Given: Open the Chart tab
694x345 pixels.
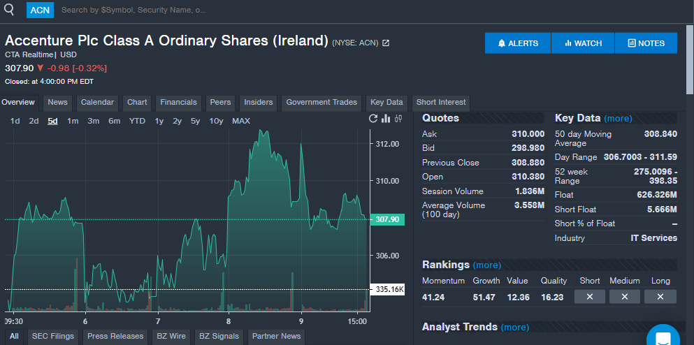Looking at the screenshot, I should click(137, 102).
